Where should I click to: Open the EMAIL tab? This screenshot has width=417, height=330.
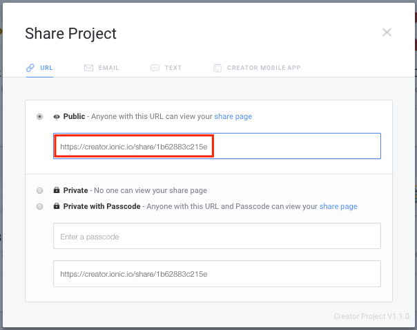(x=101, y=68)
